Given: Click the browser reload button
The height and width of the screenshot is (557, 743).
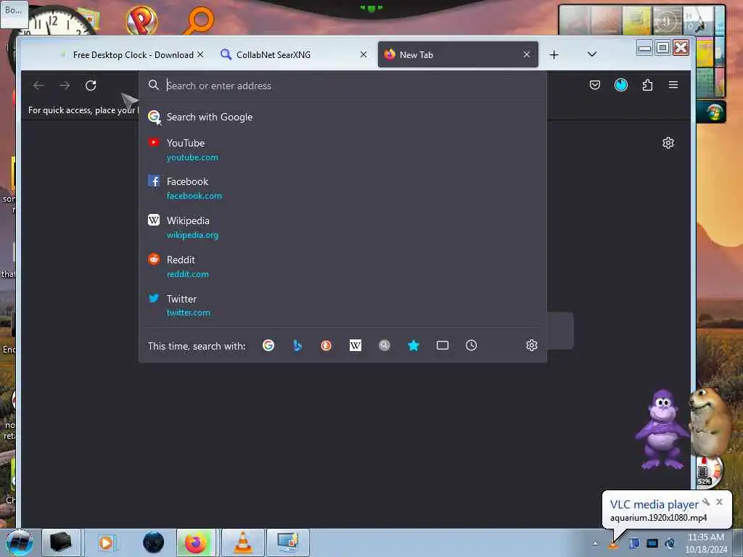Looking at the screenshot, I should (x=91, y=86).
